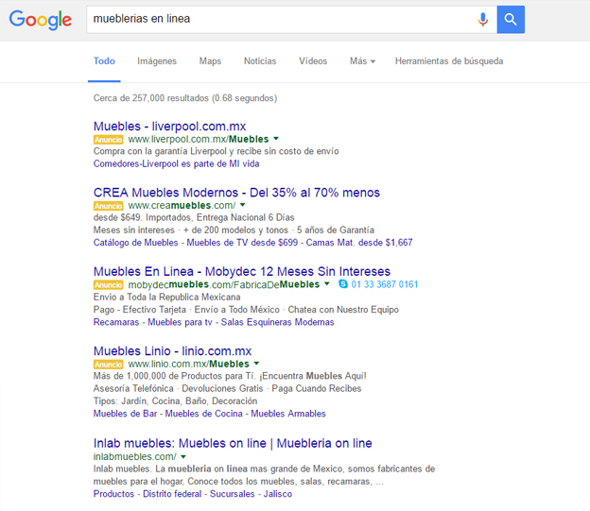The width and height of the screenshot is (590, 511).
Task: Expand arrow next to mobydecmuebles.com URL
Action: (327, 284)
